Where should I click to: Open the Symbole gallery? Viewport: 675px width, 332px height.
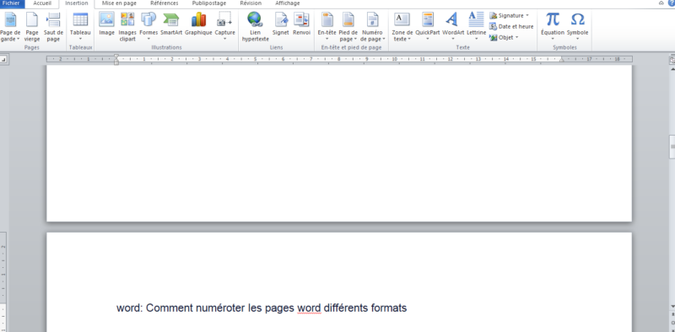(577, 27)
